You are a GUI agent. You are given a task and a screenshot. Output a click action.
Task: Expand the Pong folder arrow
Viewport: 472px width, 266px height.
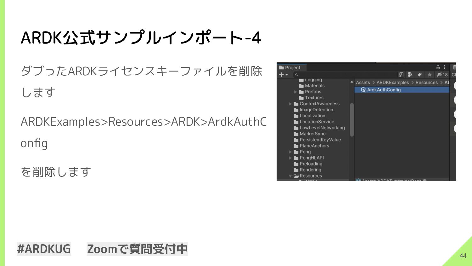(x=290, y=152)
